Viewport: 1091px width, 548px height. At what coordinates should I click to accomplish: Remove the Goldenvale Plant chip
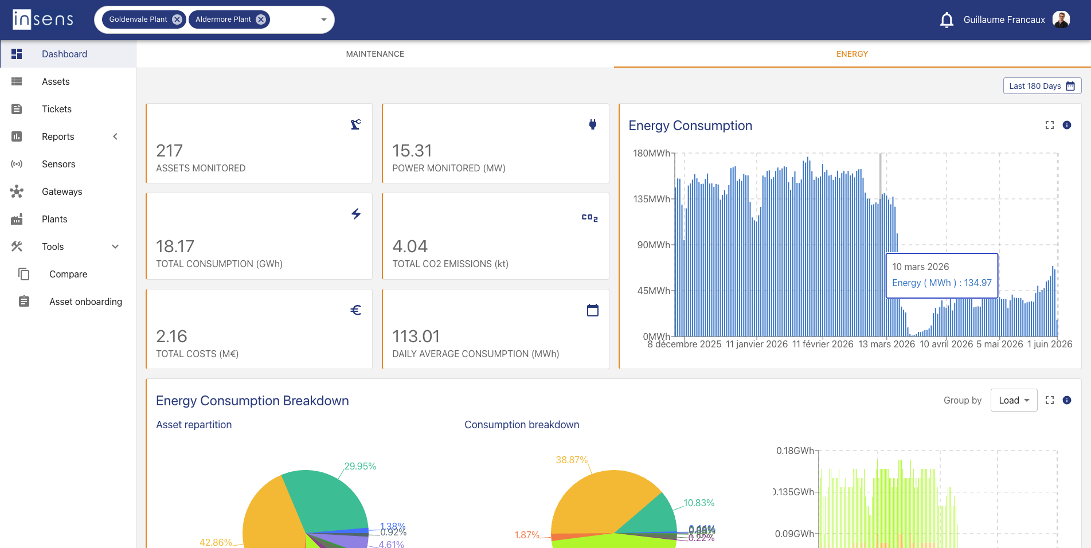coord(177,19)
